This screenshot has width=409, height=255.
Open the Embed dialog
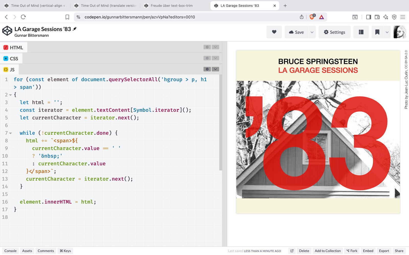pyautogui.click(x=368, y=251)
